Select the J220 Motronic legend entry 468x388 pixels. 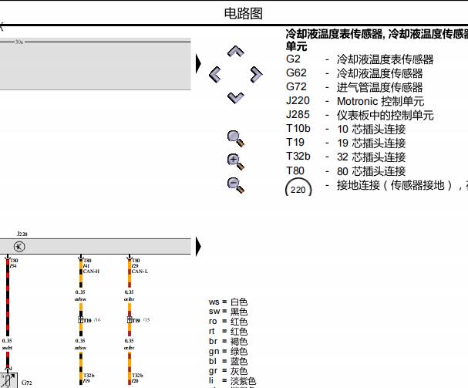pos(355,101)
